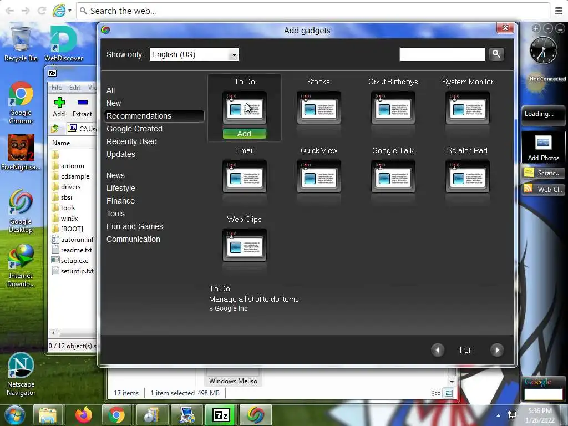Browse Fun and Games category
Viewport: 568px width, 426px height.
135,226
